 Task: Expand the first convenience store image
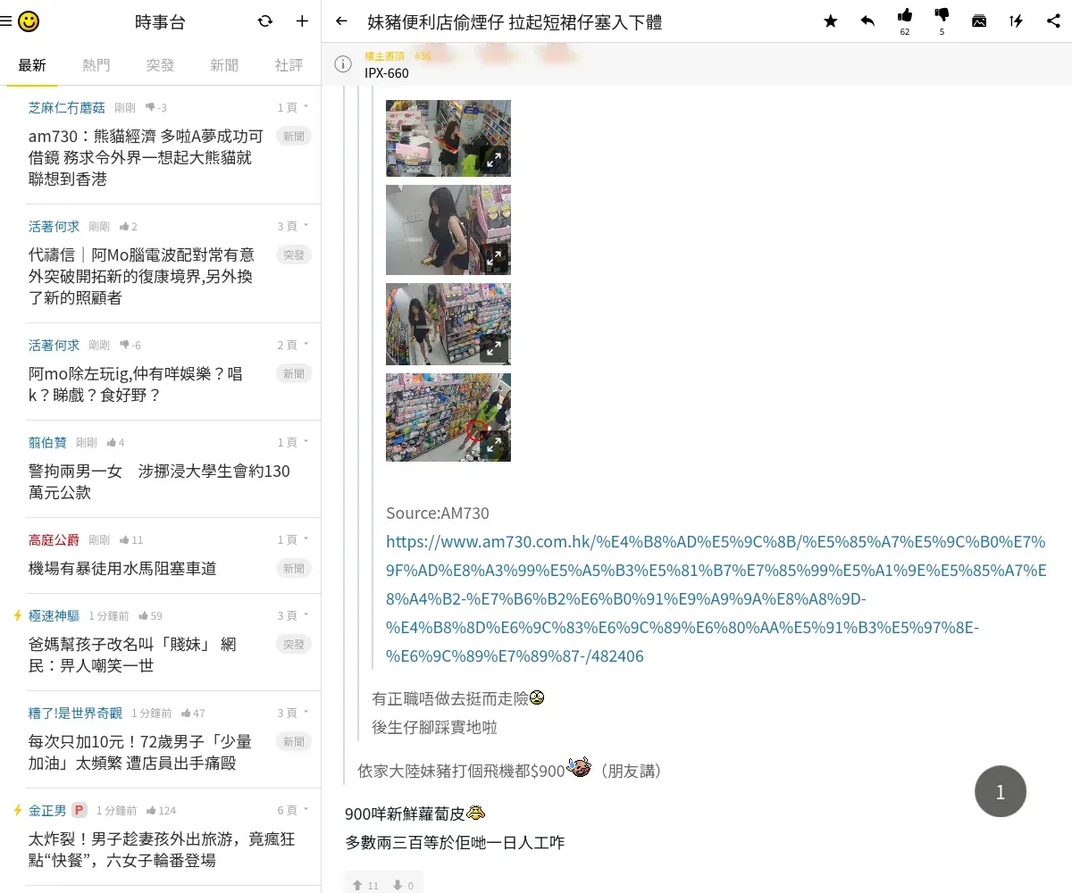(494, 160)
